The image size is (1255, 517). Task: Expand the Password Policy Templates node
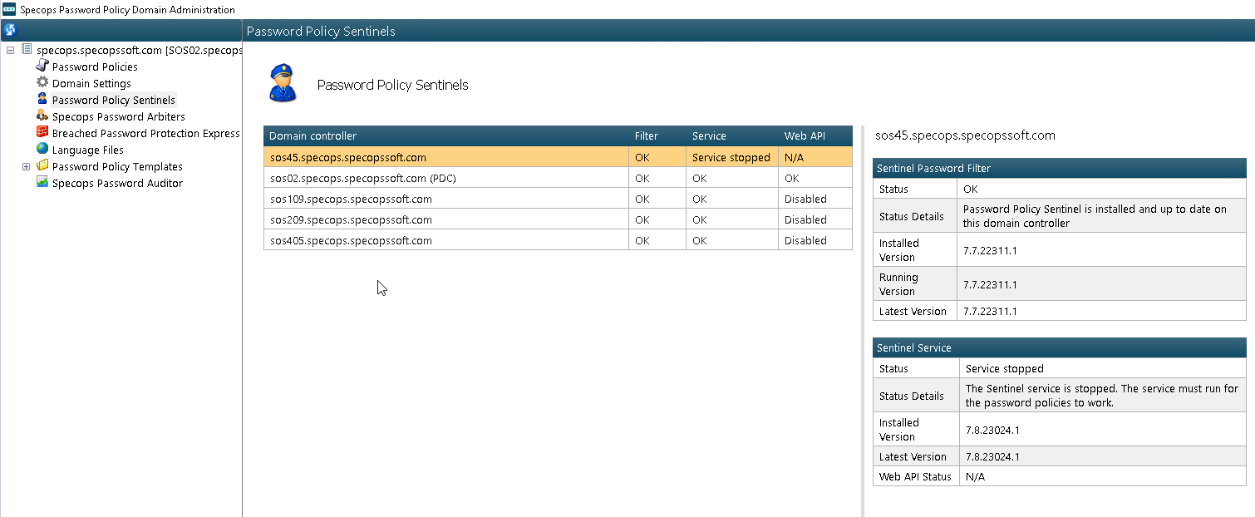click(x=26, y=166)
